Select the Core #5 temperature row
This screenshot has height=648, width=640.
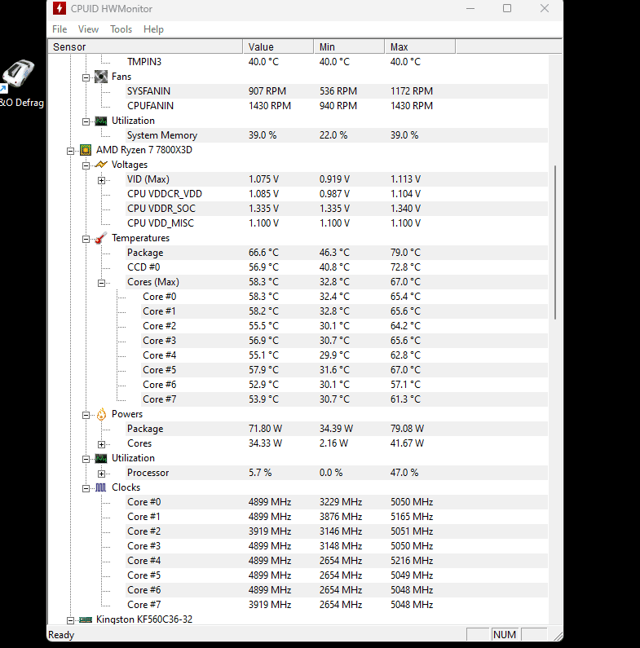pos(344,370)
